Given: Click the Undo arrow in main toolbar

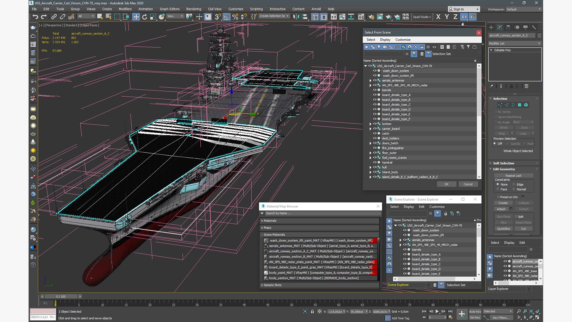Looking at the screenshot, I should 35,17.
